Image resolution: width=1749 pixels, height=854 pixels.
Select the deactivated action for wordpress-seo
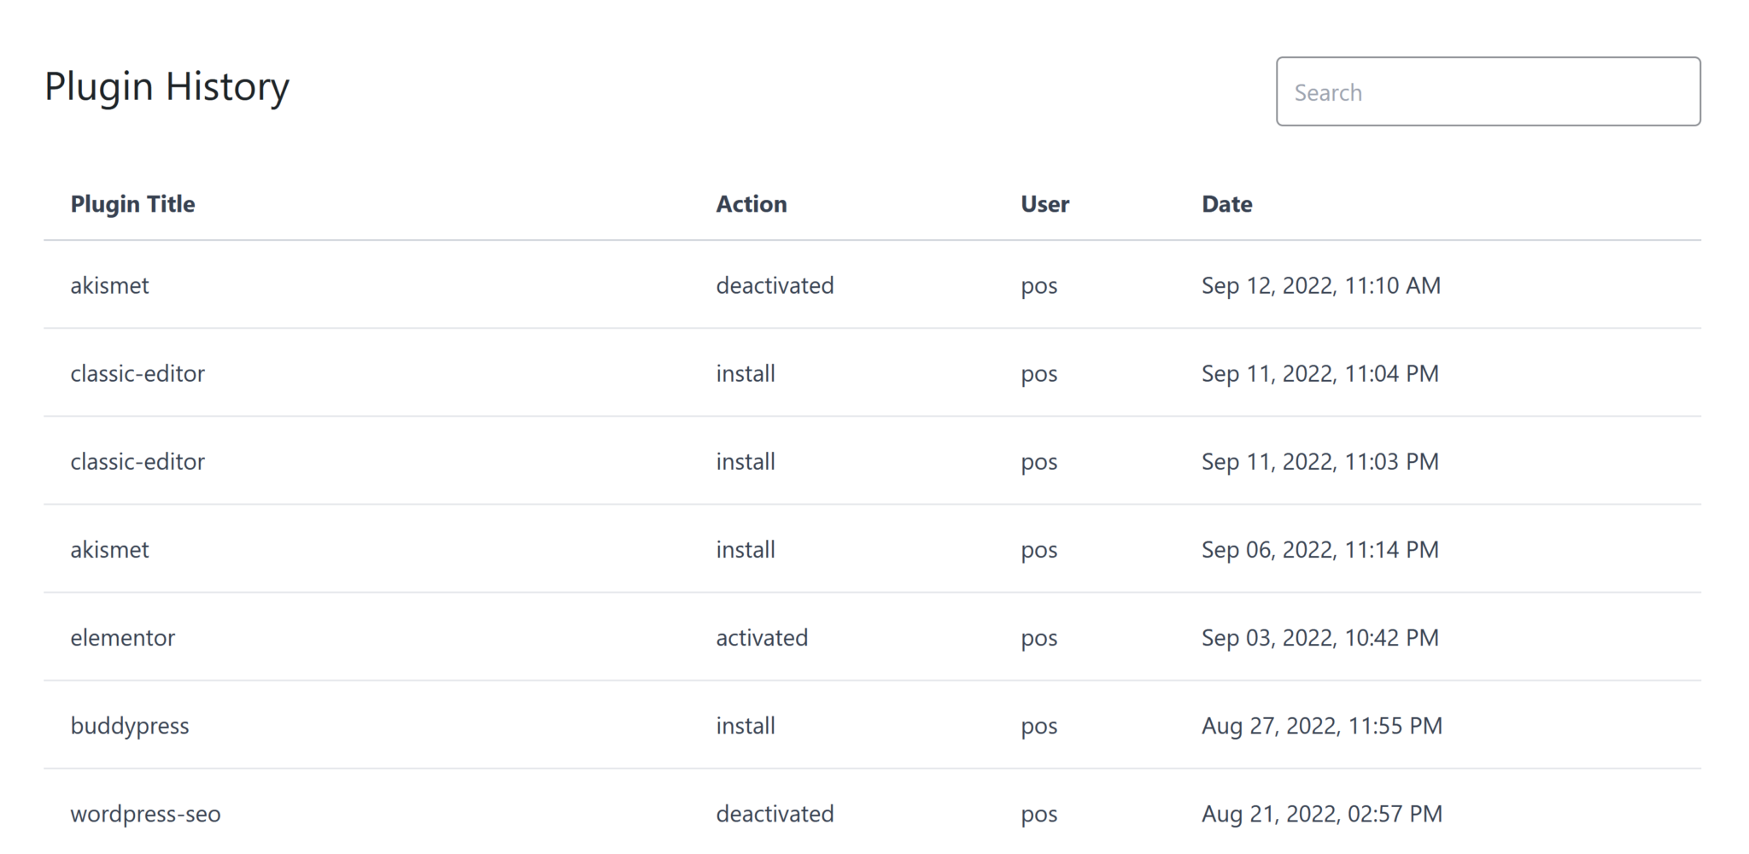[x=775, y=814]
